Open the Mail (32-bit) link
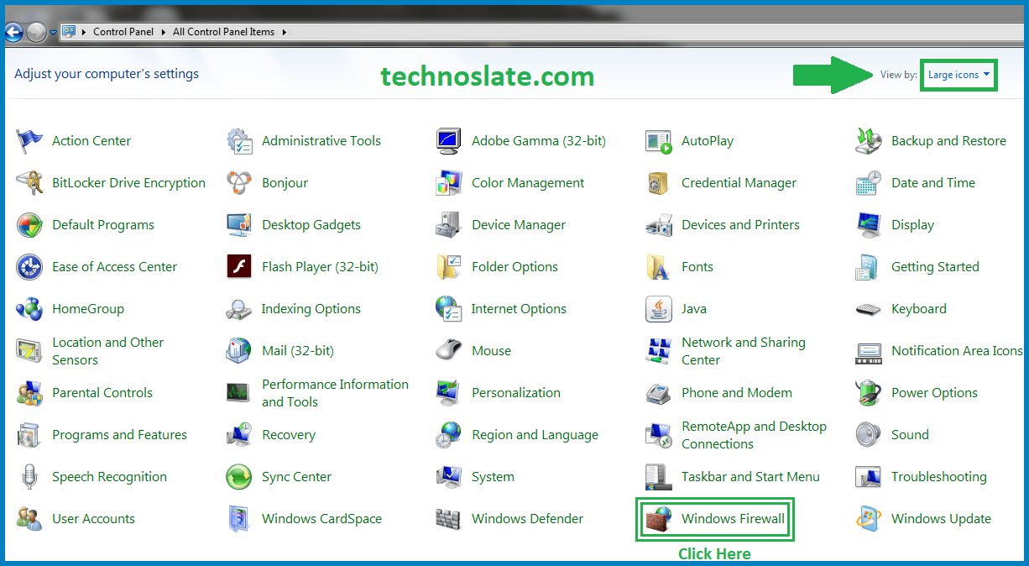Screen dimensions: 1029x566 click(298, 351)
